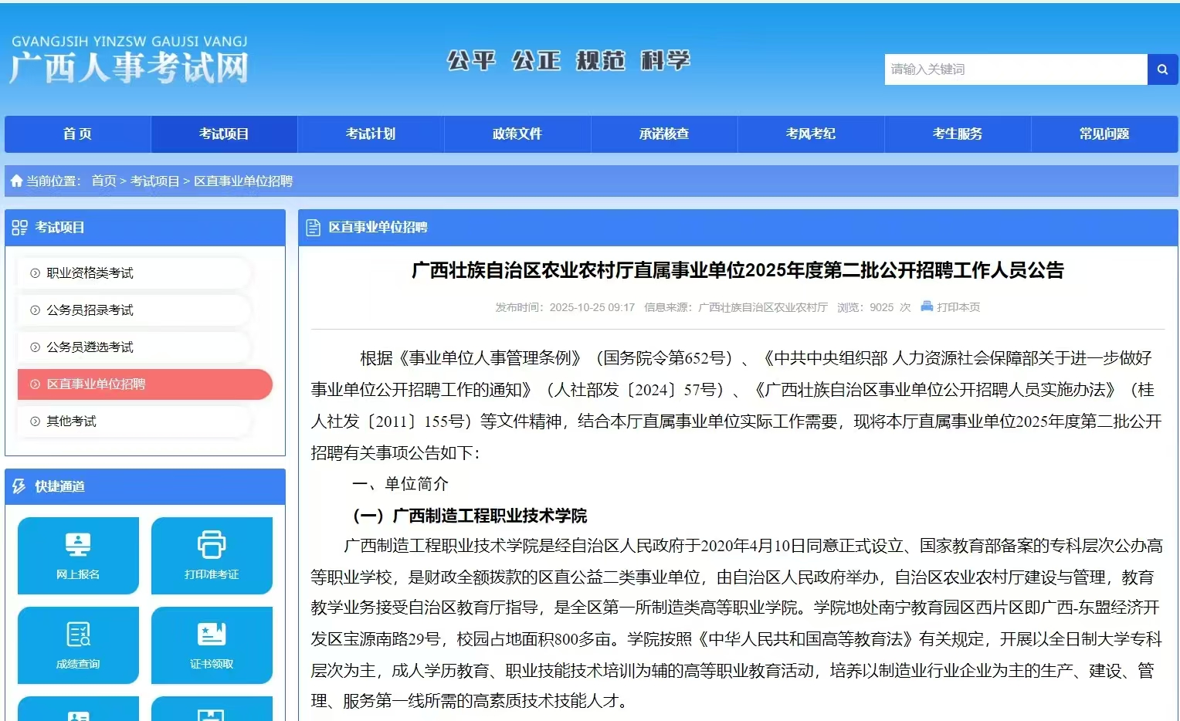Click the lightning icon on 快捷通道 panel
This screenshot has width=1180, height=721.
click(x=19, y=486)
